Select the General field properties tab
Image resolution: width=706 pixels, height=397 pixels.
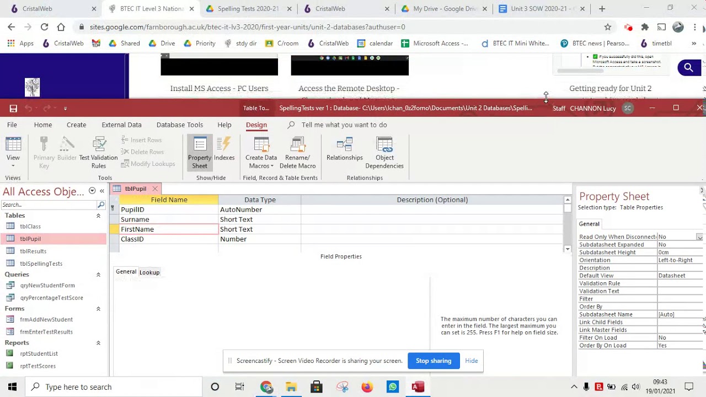pos(126,272)
